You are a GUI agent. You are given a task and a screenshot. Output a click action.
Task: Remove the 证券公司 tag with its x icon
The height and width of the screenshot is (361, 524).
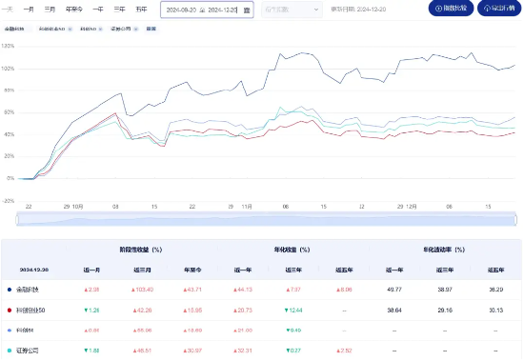(x=135, y=30)
